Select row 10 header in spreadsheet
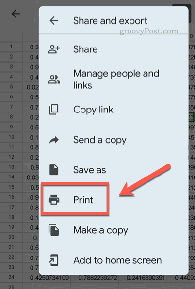 coord(11,137)
